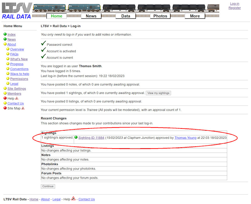Screen dimensions: 251x204
Task: Click the green checkmark beside Password correct
Action: click(x=43, y=43)
